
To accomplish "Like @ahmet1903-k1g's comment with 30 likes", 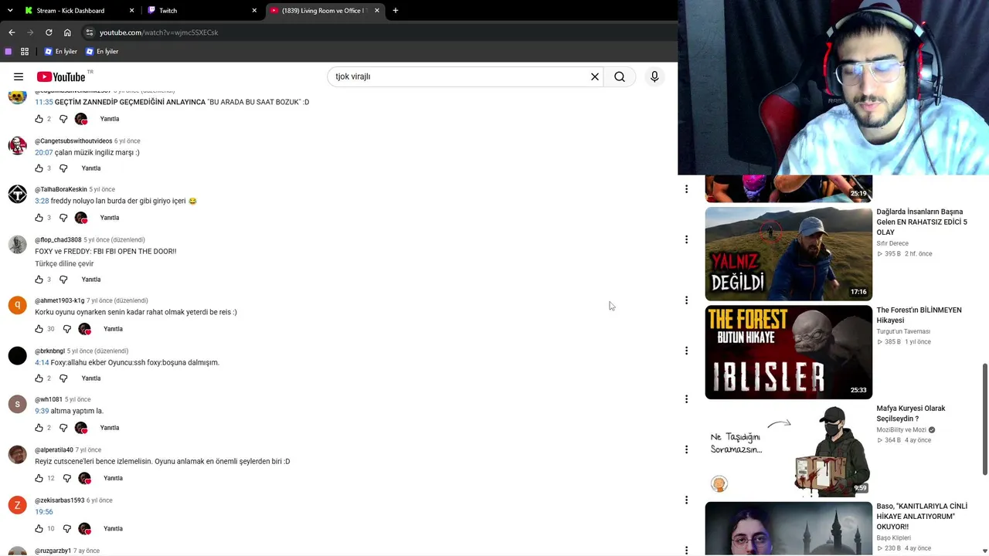I will 39,329.
